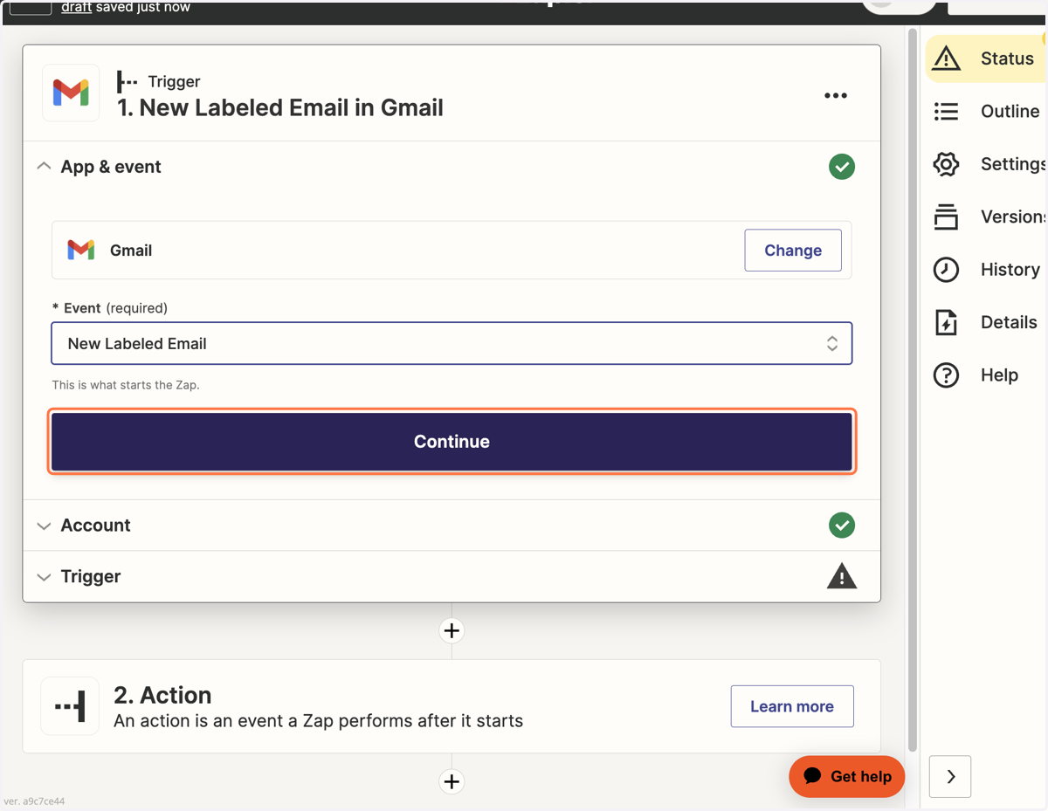The image size is (1048, 811).
Task: Click the Gmail app selection field
Action: coord(452,251)
